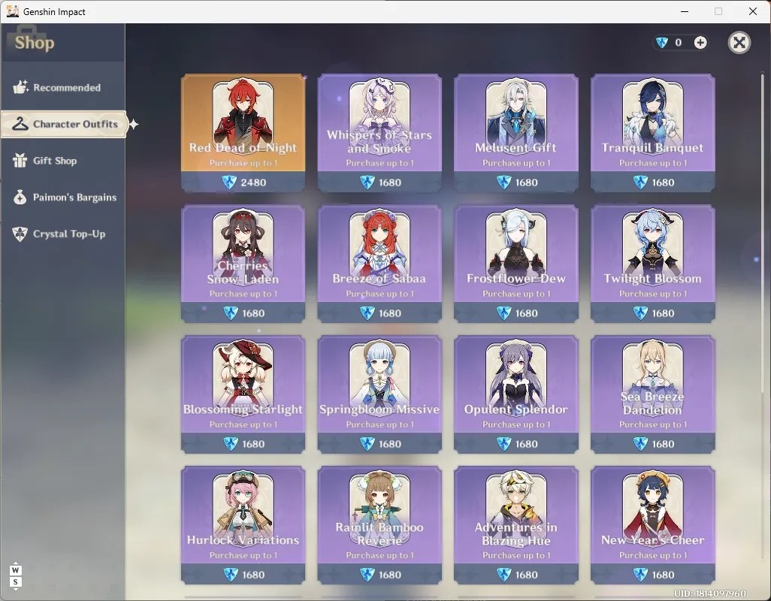Click the Genesis Crystal balance icon
This screenshot has width=771, height=601.
pyautogui.click(x=662, y=43)
